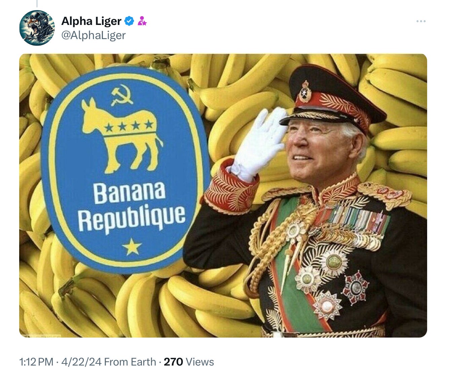
Task: Open the Alpha Liger profile avatar
Action: [x=37, y=28]
